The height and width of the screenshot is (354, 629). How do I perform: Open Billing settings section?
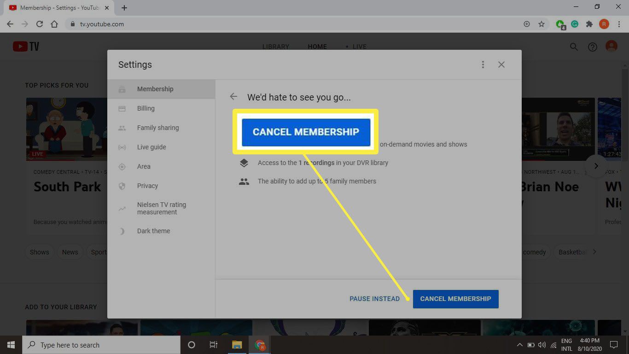[x=161, y=108]
